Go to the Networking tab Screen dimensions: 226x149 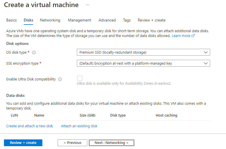pyautogui.click(x=50, y=20)
